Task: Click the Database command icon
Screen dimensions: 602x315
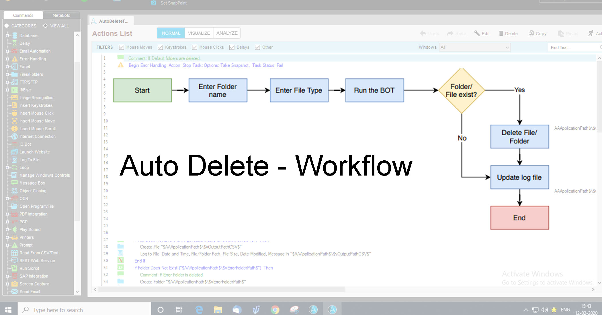Action: pos(14,36)
